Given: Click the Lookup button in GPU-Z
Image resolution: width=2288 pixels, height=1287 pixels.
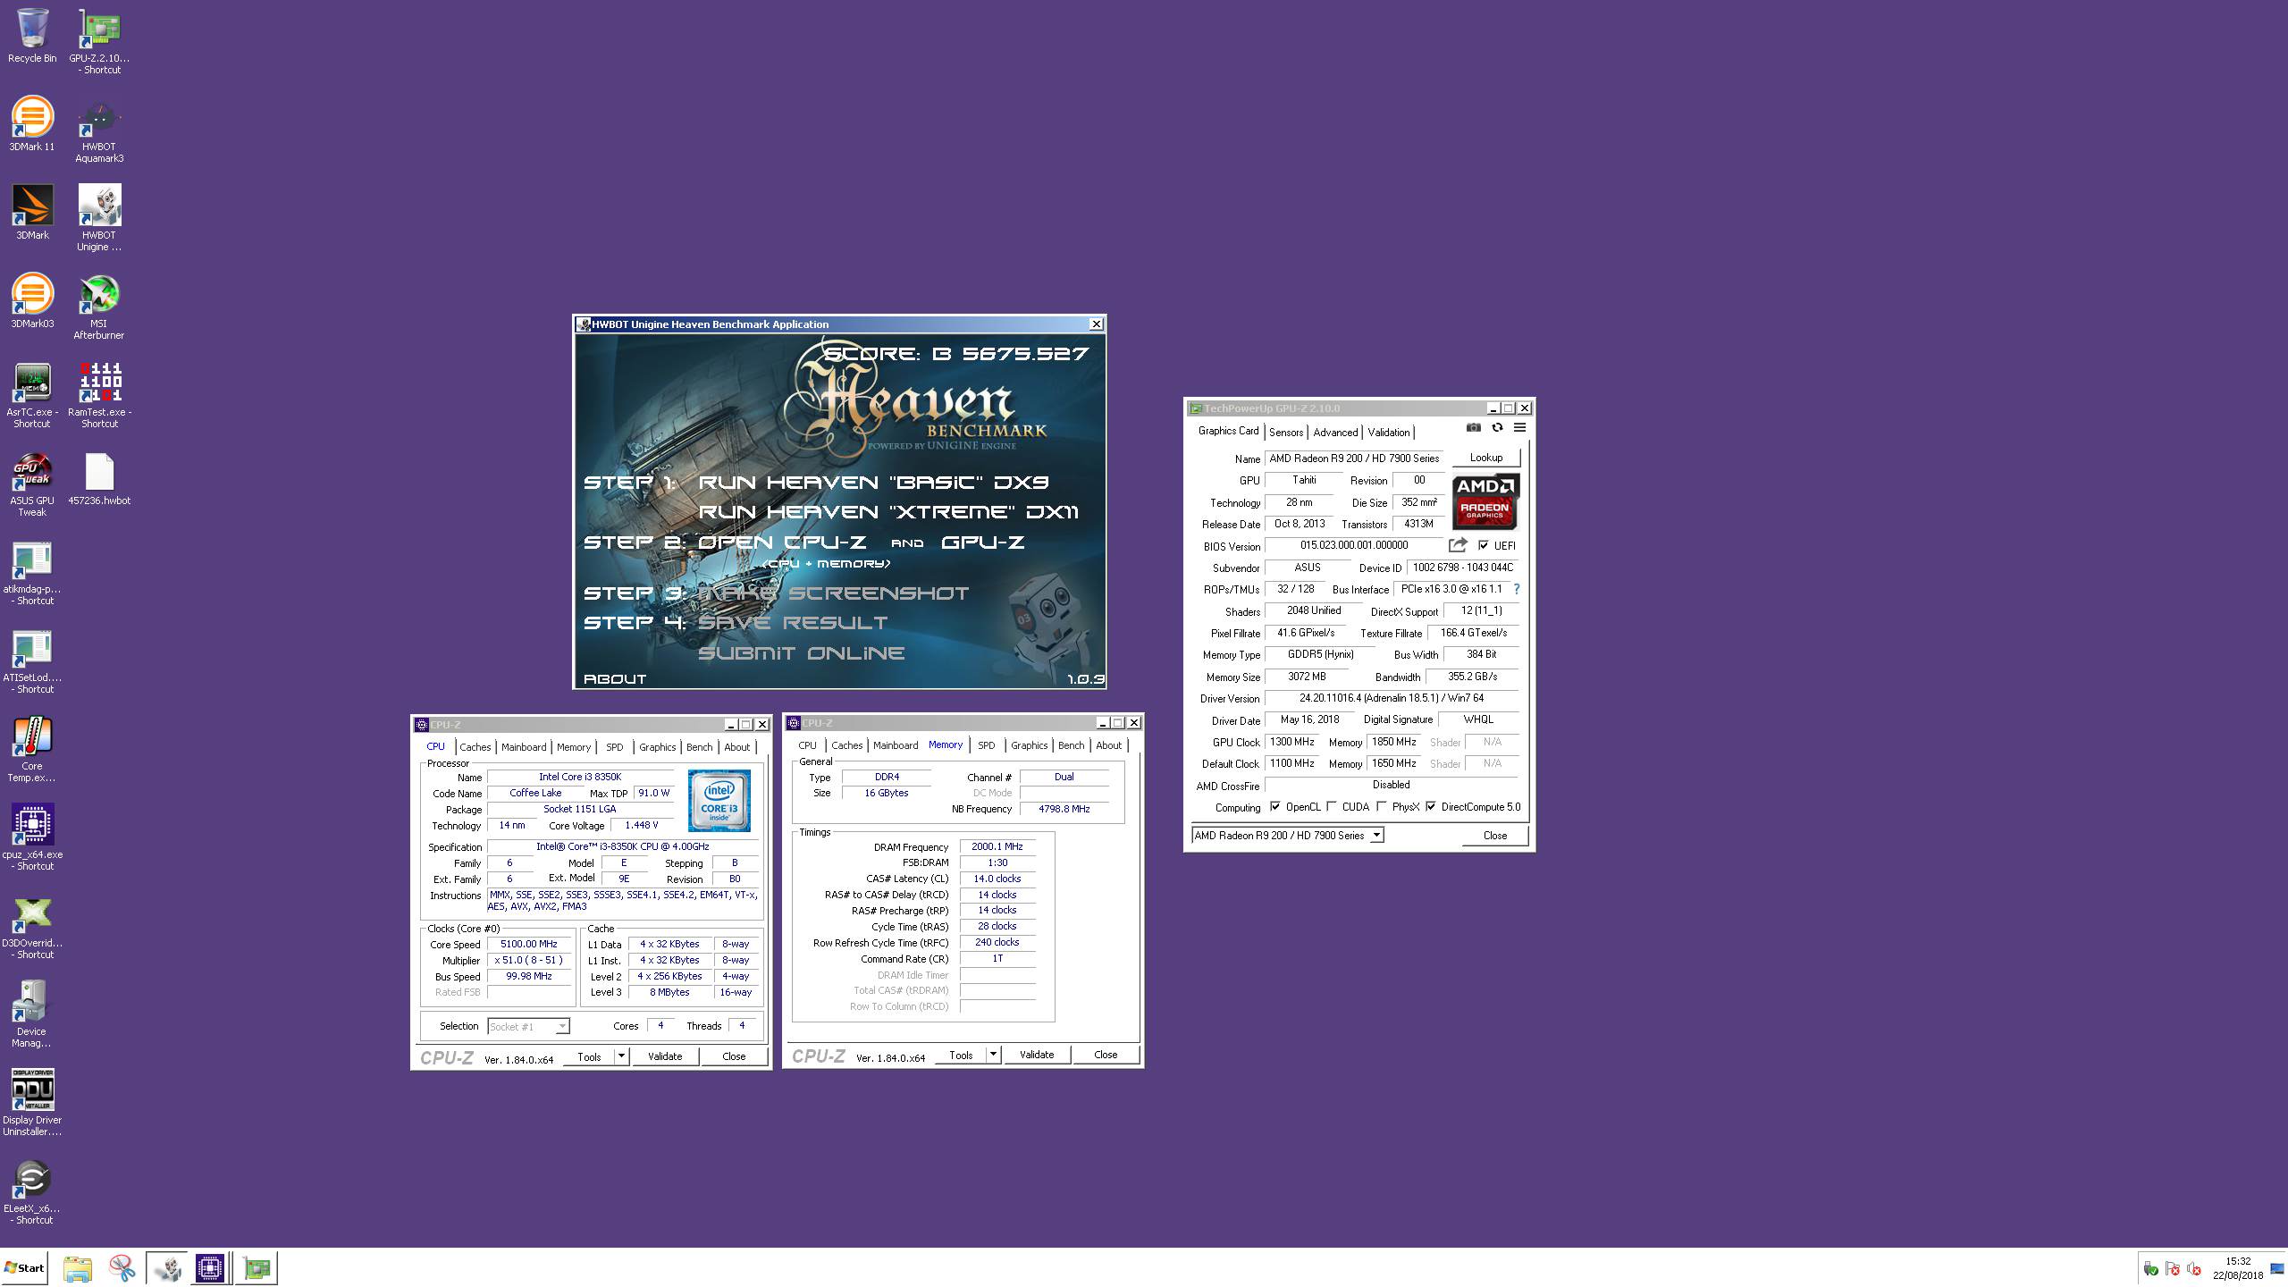Looking at the screenshot, I should tap(1486, 458).
